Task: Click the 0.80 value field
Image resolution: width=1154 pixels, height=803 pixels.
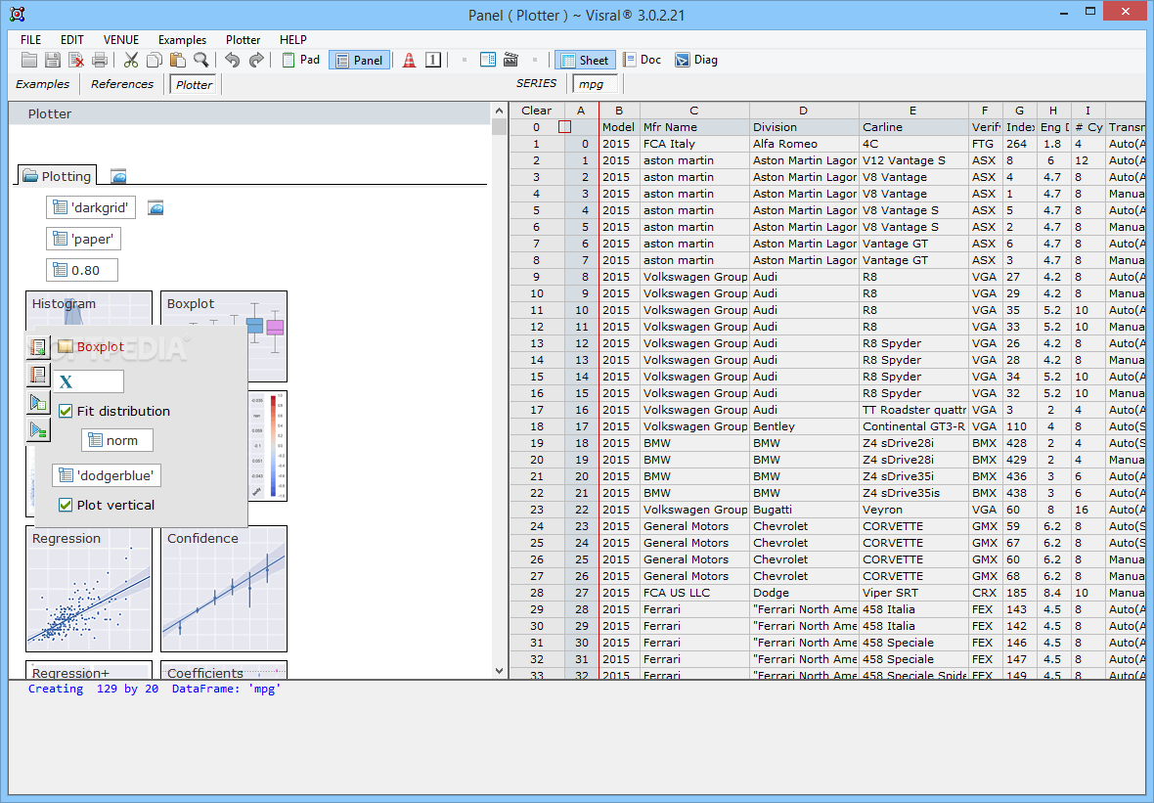Action: point(82,270)
